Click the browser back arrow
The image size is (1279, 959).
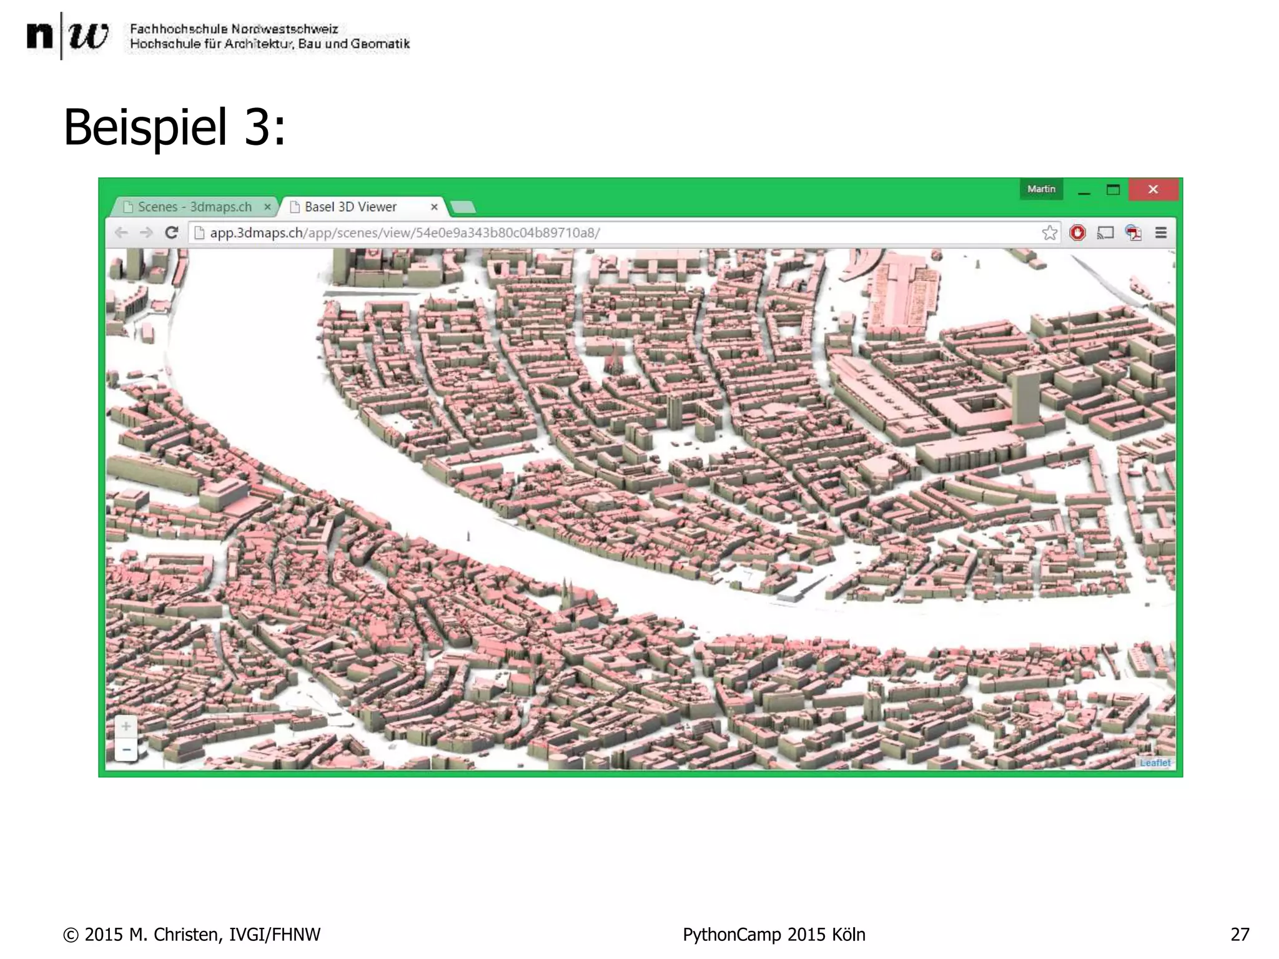click(121, 233)
